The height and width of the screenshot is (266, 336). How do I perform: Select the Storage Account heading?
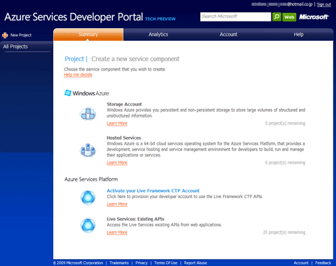coord(124,104)
